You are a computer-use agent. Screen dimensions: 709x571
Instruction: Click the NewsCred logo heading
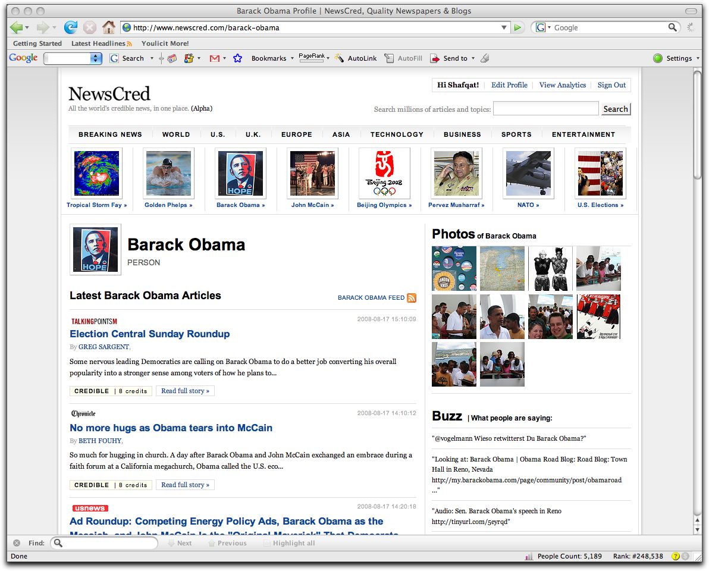coord(109,93)
